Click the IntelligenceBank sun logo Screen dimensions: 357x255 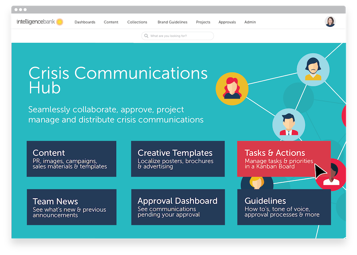click(59, 22)
